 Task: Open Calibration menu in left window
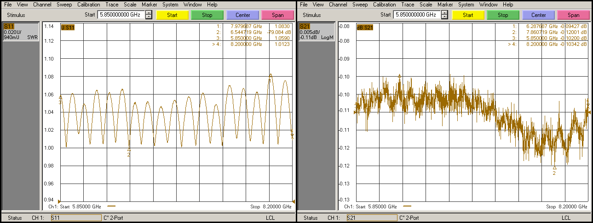(x=89, y=5)
